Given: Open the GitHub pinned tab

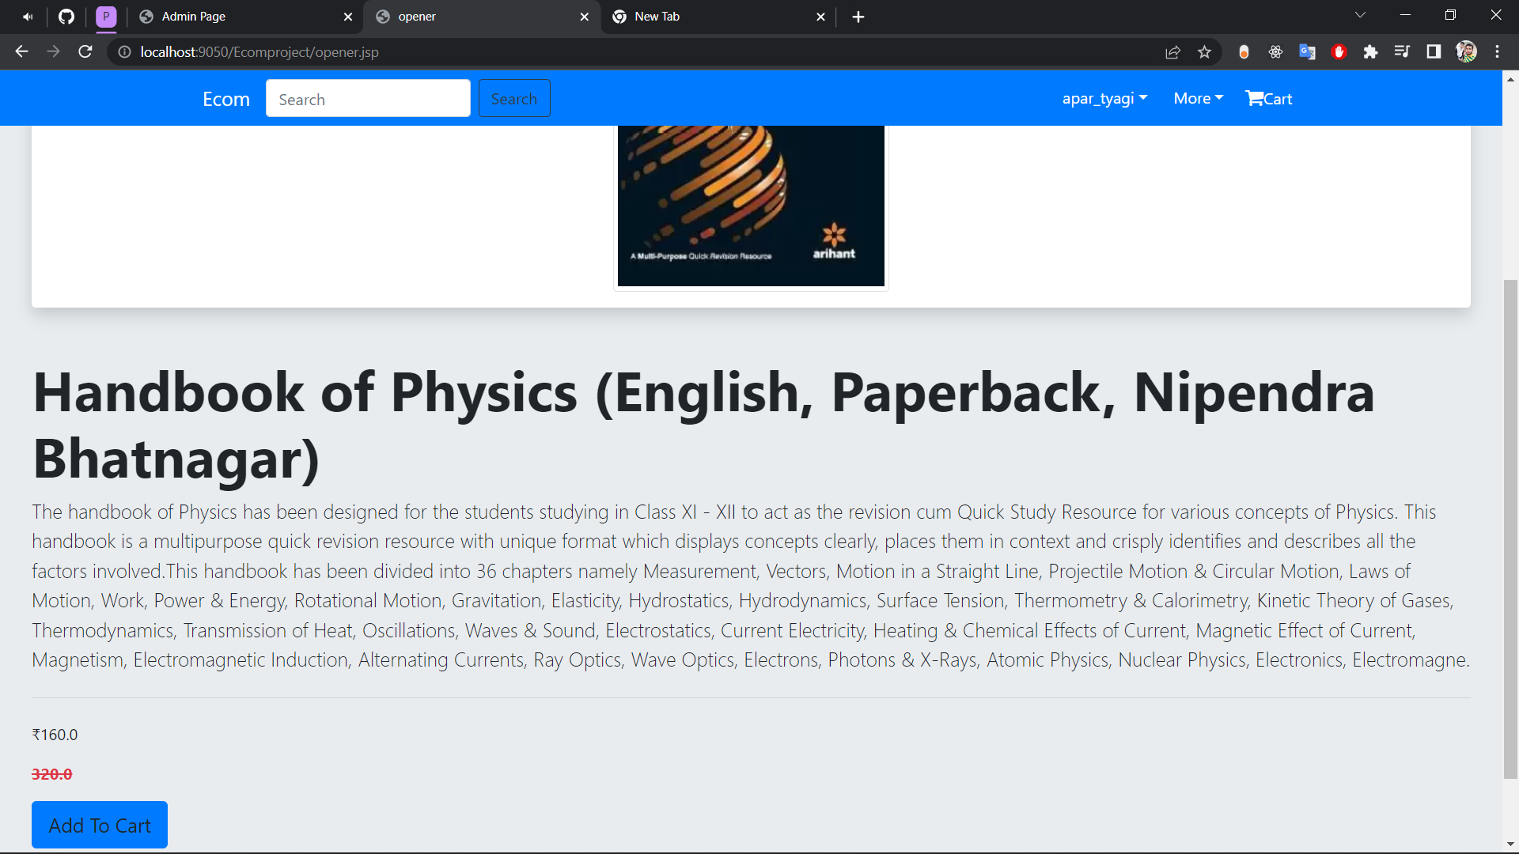Looking at the screenshot, I should pyautogui.click(x=66, y=17).
